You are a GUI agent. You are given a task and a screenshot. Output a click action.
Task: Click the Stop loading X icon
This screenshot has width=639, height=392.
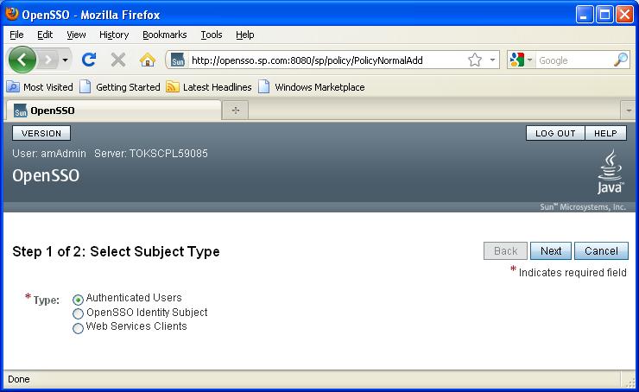pos(118,60)
